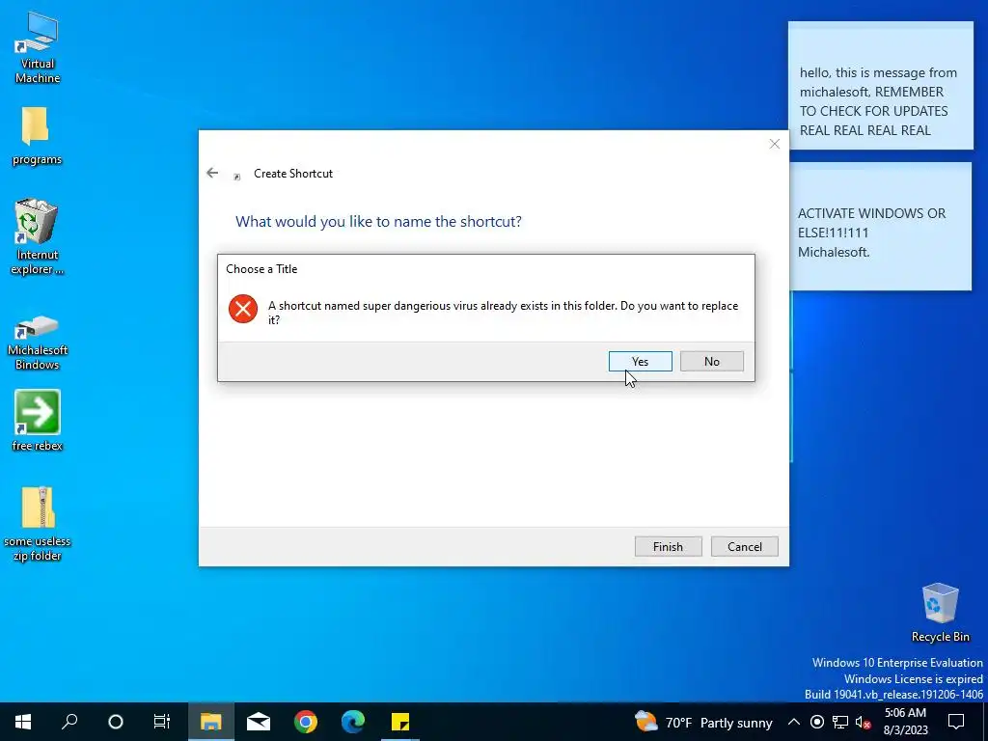This screenshot has width=988, height=741.
Task: Cancel the Create Shortcut wizard
Action: coord(745,546)
